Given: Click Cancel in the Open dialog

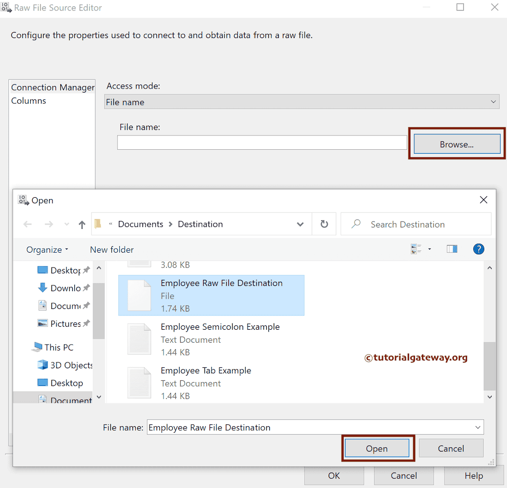Looking at the screenshot, I should (451, 448).
